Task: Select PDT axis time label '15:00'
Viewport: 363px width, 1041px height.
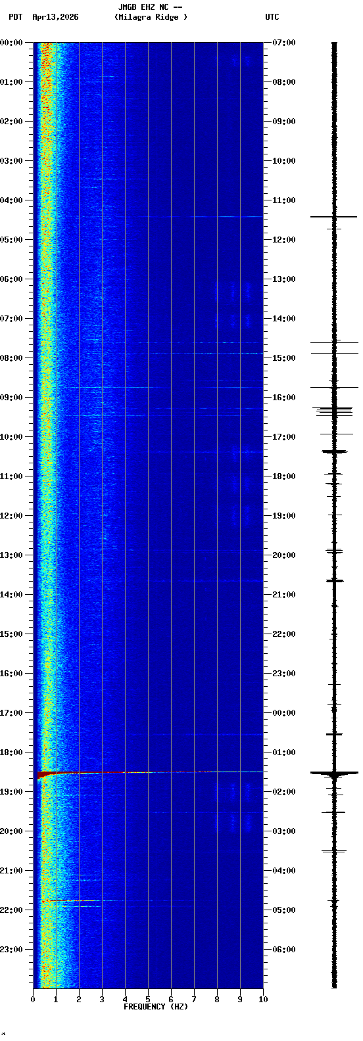Action: [11, 634]
